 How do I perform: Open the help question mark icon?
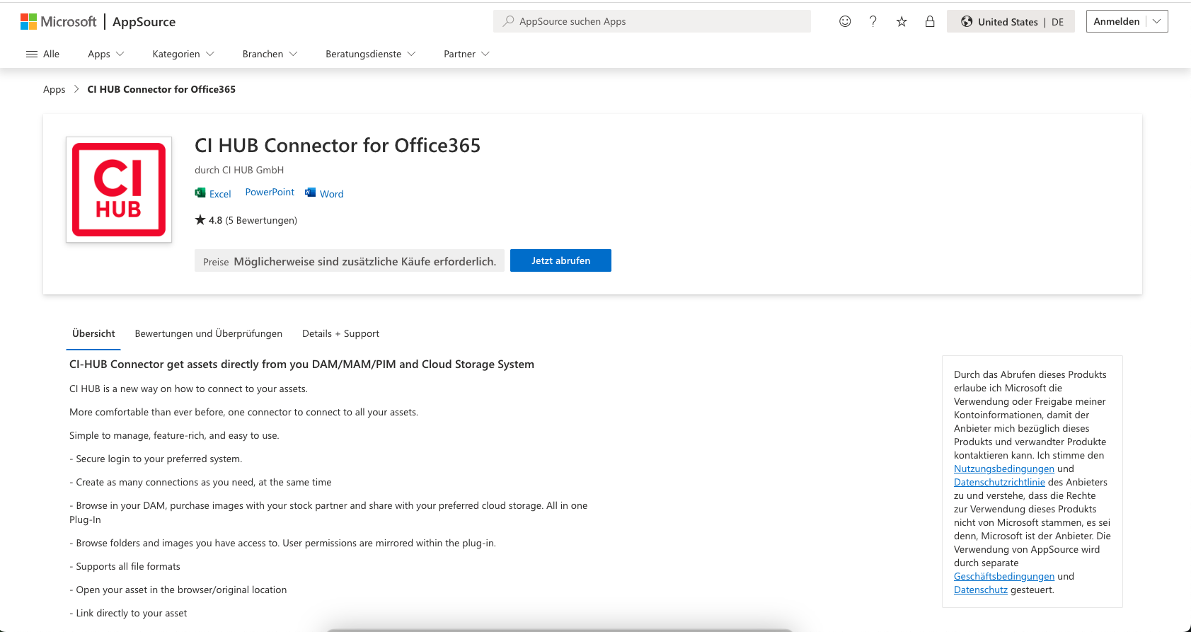click(x=873, y=21)
